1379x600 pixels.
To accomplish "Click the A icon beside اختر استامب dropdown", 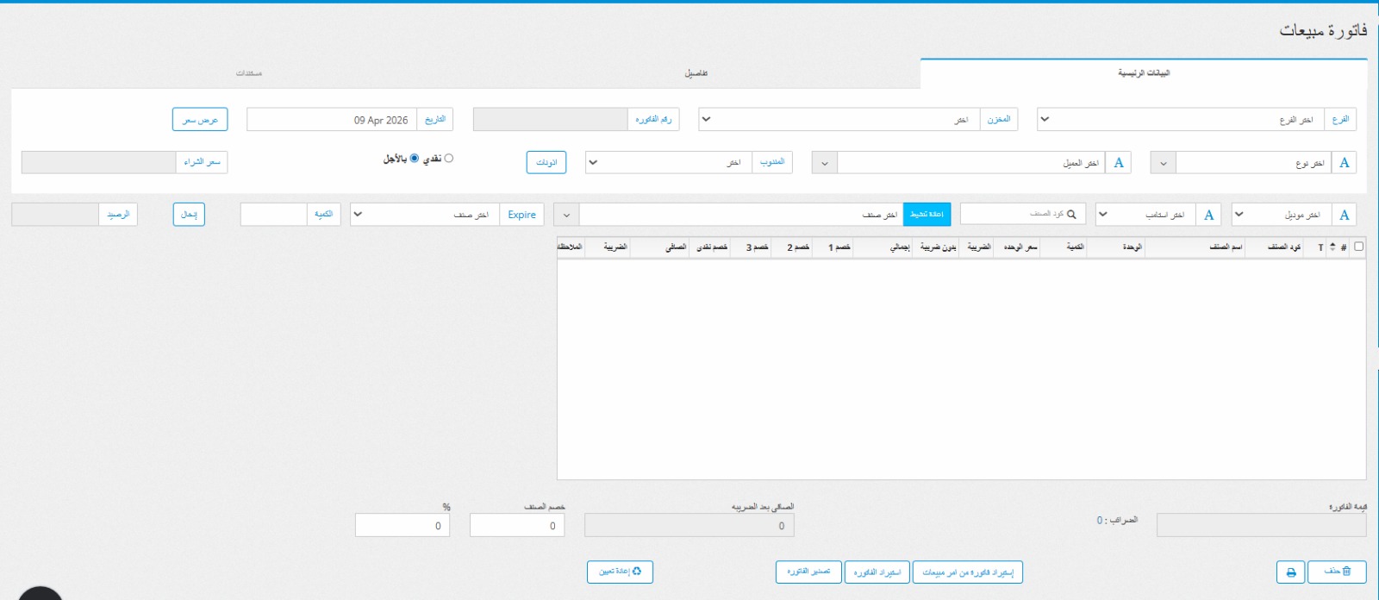I will click(1208, 215).
